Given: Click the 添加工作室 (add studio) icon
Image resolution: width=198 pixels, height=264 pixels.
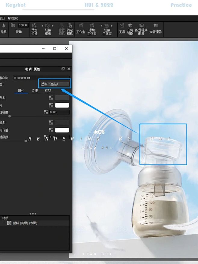Looking at the screenshot, I should point(92,29).
